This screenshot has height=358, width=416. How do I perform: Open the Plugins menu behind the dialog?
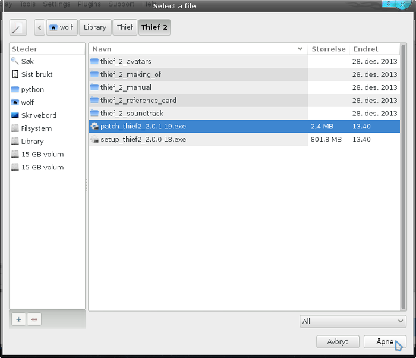(x=89, y=4)
